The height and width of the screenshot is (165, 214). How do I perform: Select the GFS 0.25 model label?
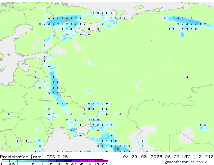[57, 157]
